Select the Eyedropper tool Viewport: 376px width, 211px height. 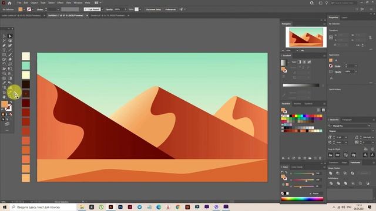coord(4,83)
